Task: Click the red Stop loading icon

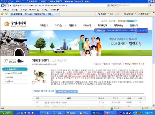Action: tap(116, 5)
